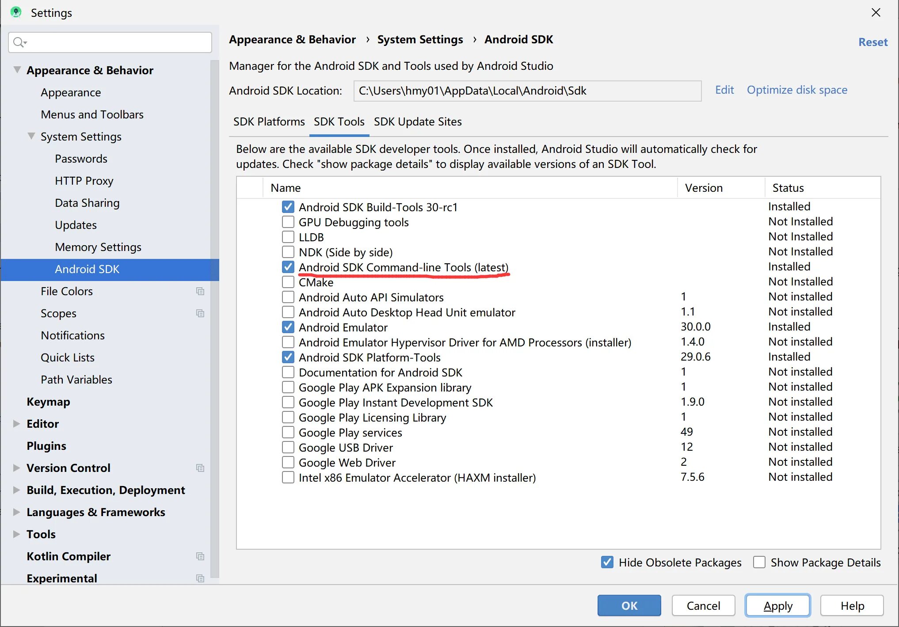The height and width of the screenshot is (627, 899).
Task: Click project-level icon beside Experimental
Action: tap(200, 578)
